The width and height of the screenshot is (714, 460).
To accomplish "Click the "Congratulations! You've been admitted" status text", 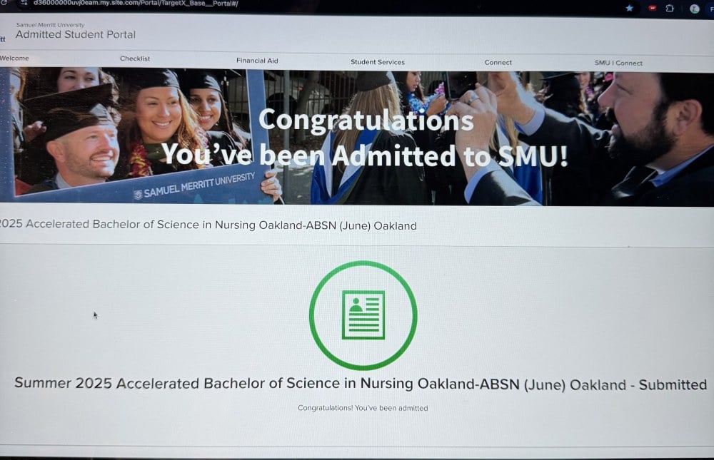I will 363,408.
